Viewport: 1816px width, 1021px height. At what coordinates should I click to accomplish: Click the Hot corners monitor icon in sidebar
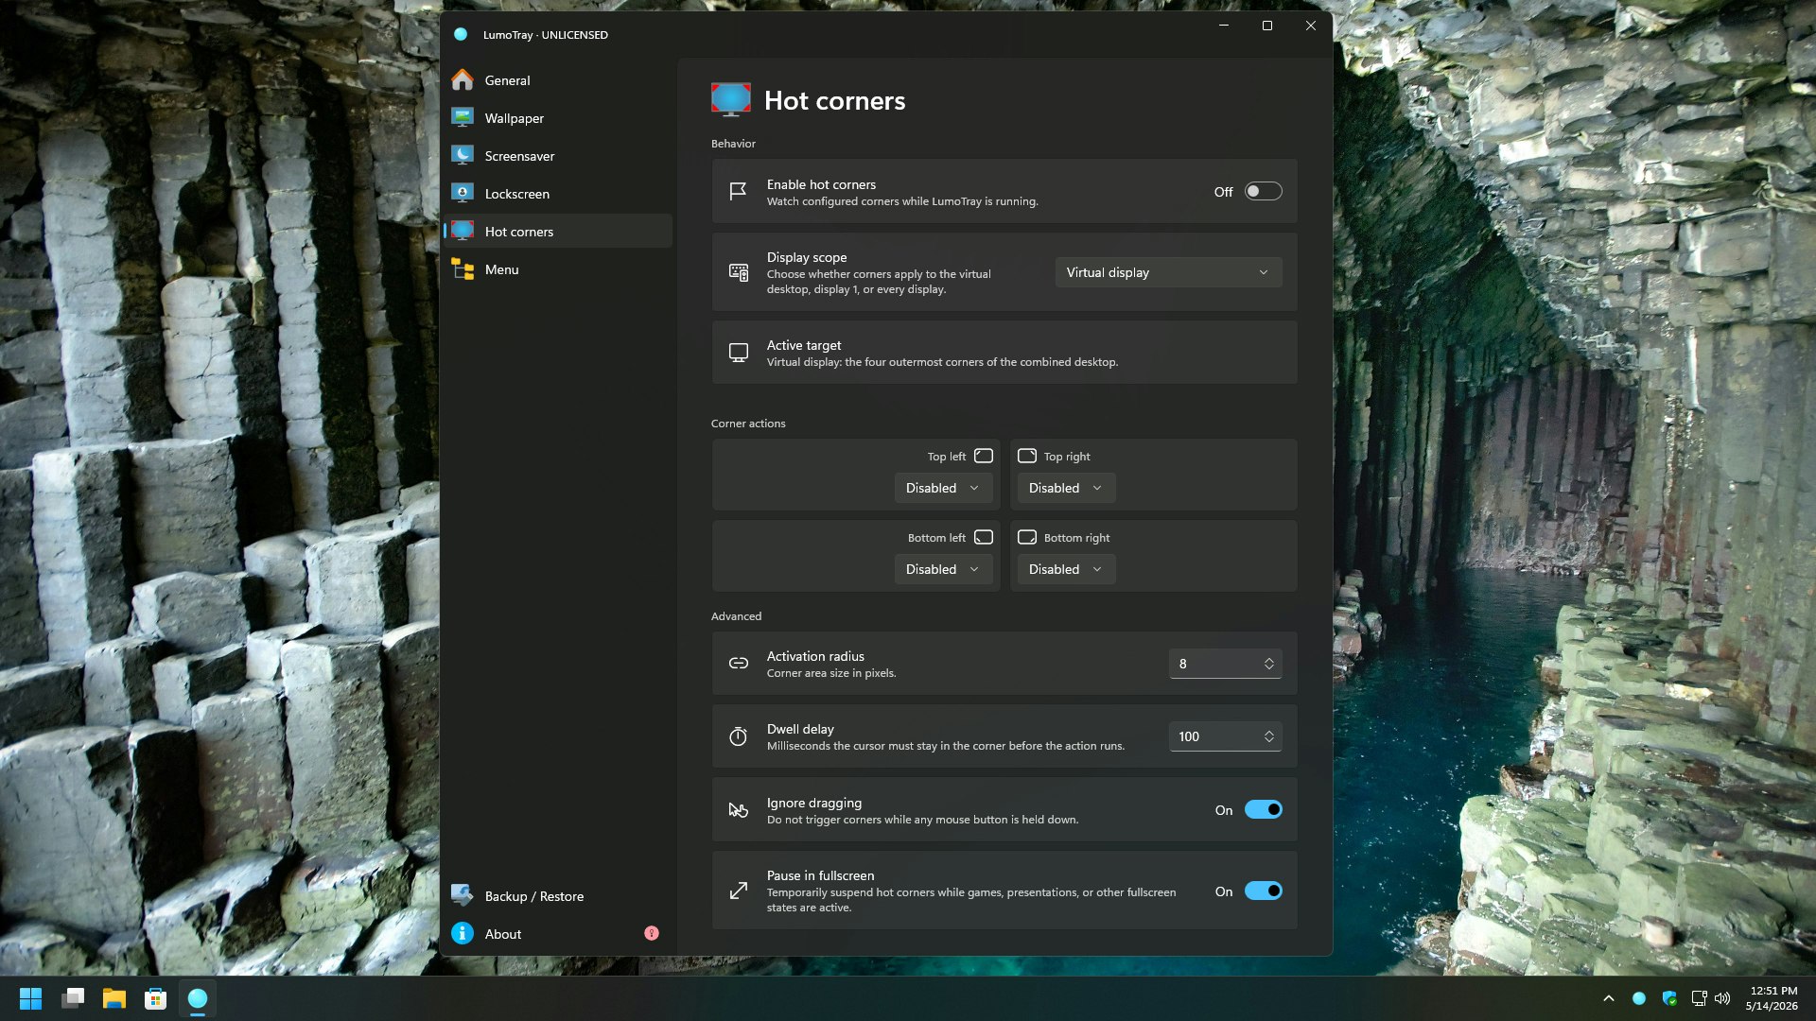click(x=463, y=232)
